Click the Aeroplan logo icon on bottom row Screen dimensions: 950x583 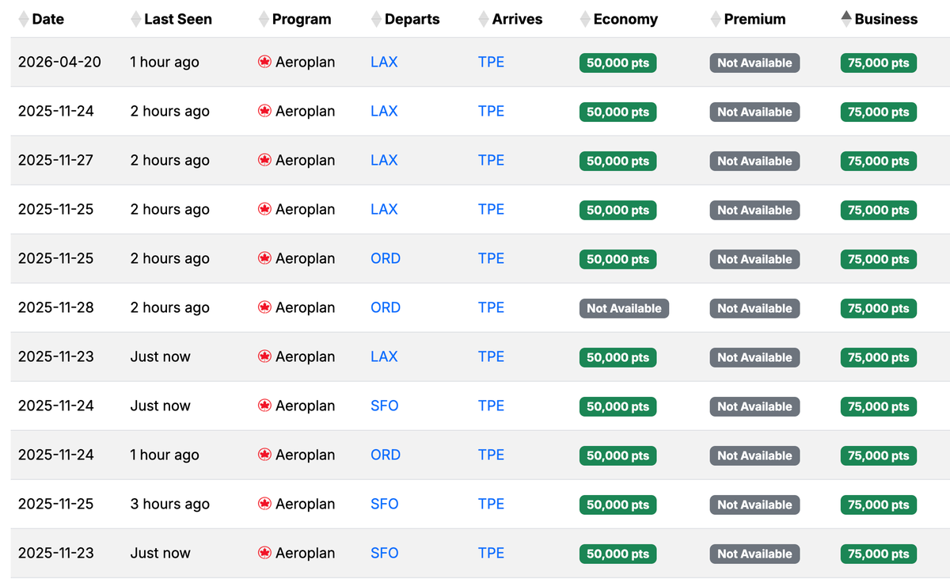pos(264,553)
